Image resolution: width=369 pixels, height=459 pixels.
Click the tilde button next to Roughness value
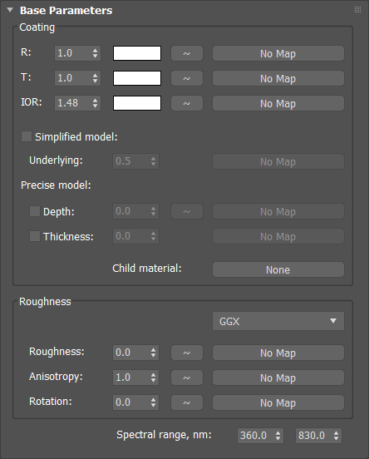point(187,353)
